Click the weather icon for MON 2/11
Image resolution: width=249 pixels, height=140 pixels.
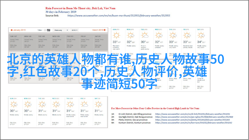point(131,35)
